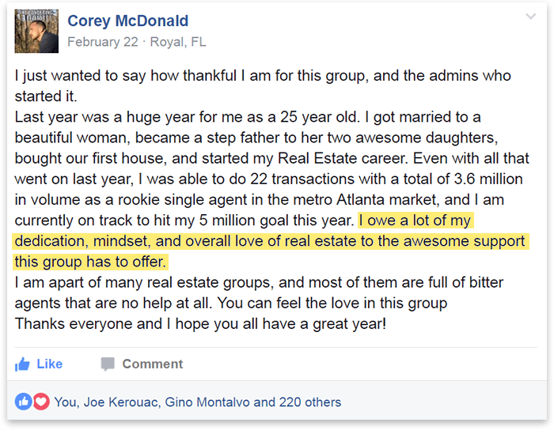The height and width of the screenshot is (430, 554).
Task: Open Corey McDonald's profile picture
Action: (x=36, y=31)
